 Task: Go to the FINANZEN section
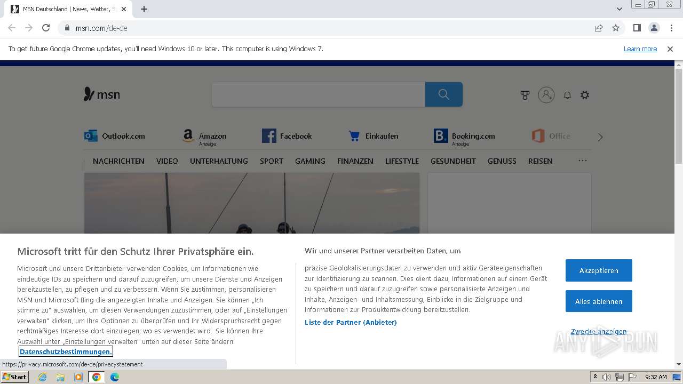tap(355, 161)
